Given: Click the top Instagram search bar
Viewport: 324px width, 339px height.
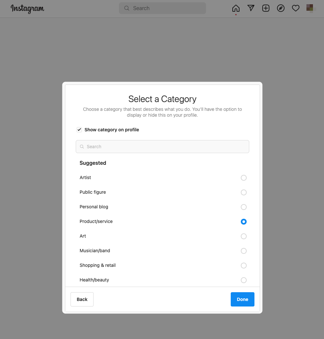Looking at the screenshot, I should pyautogui.click(x=166, y=8).
